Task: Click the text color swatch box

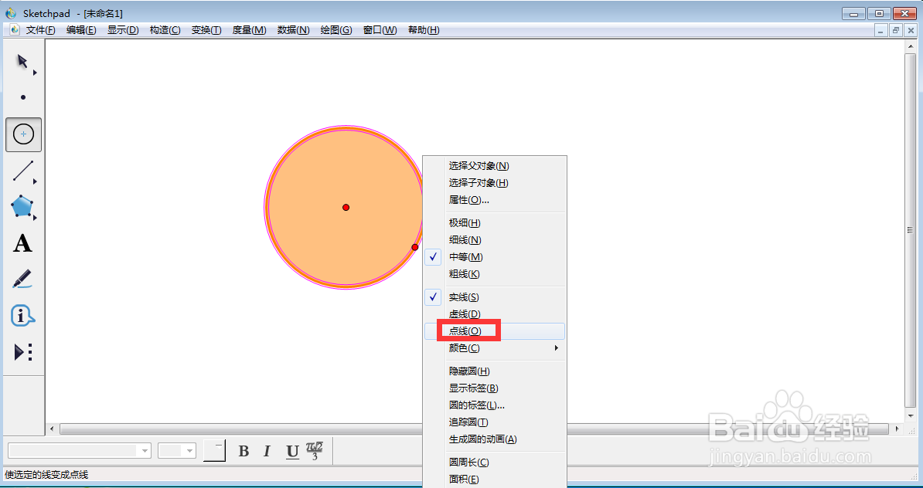Action: coord(214,451)
